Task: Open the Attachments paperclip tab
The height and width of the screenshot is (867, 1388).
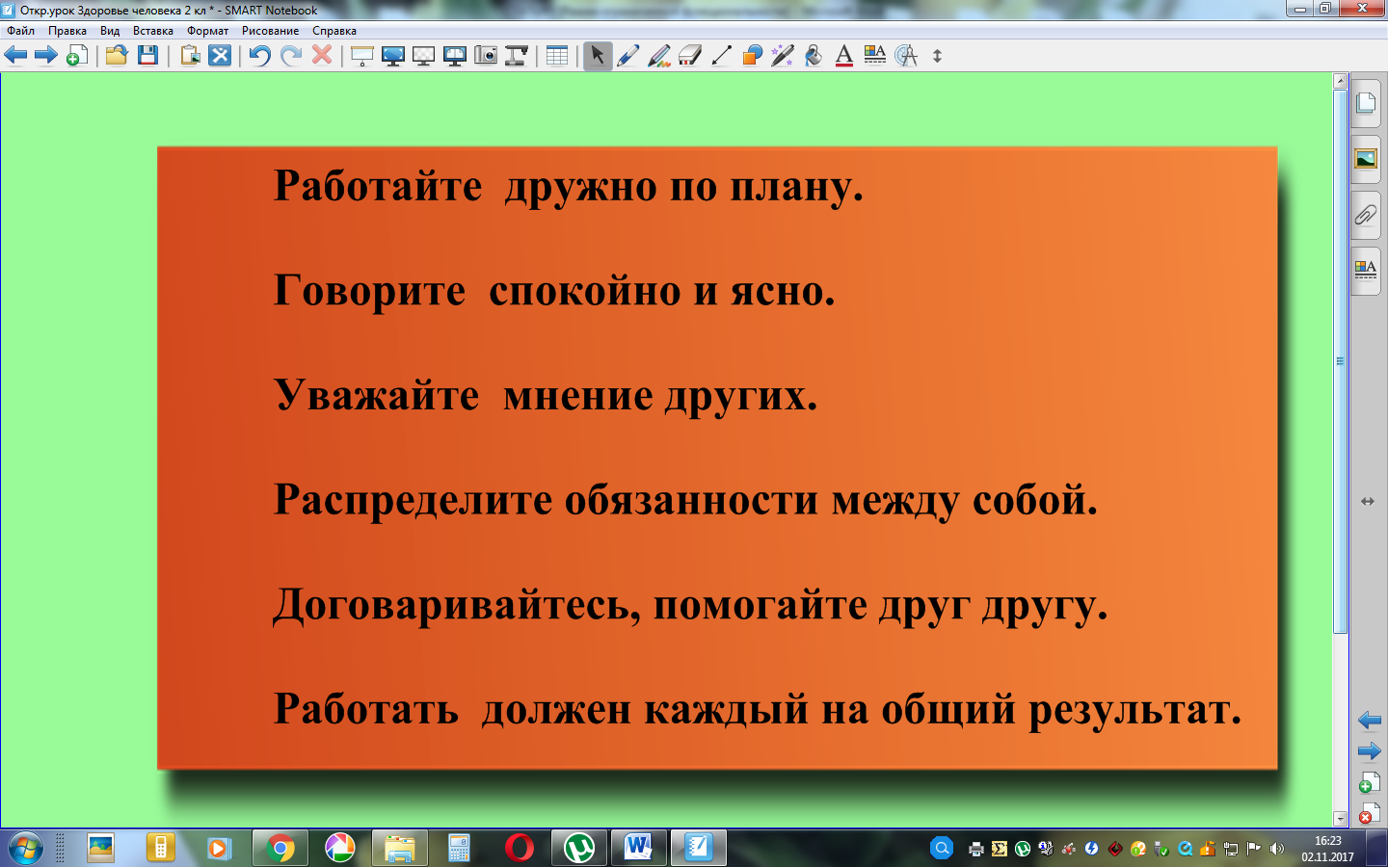Action: tap(1366, 214)
